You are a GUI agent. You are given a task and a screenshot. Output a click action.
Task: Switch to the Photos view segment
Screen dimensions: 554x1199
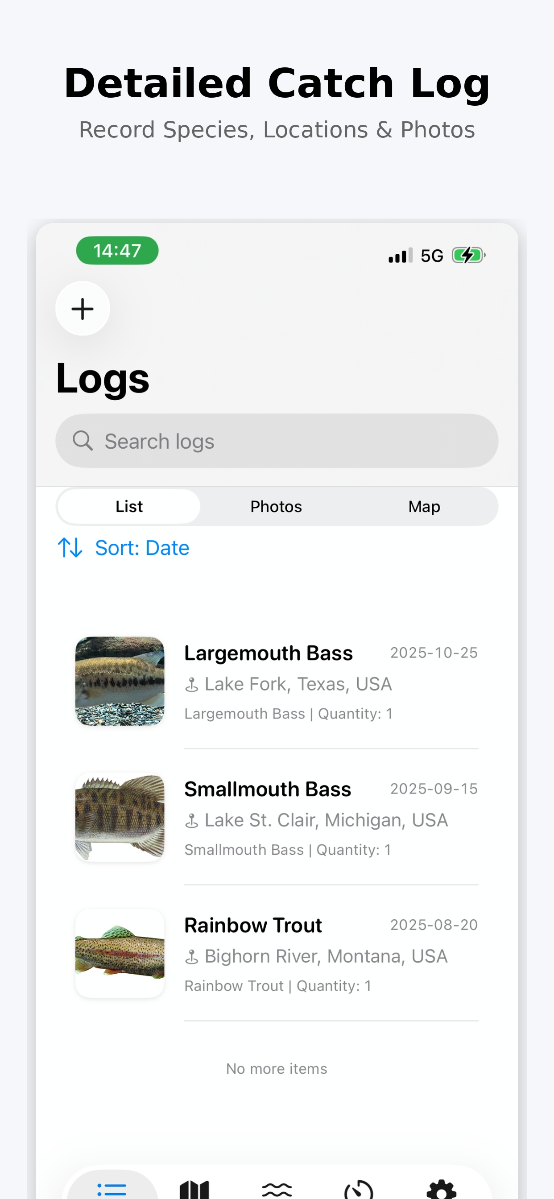pos(276,506)
